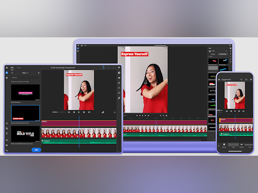Click the Duplicate clip icon on tablet
The height and width of the screenshot is (193, 258).
7,128
